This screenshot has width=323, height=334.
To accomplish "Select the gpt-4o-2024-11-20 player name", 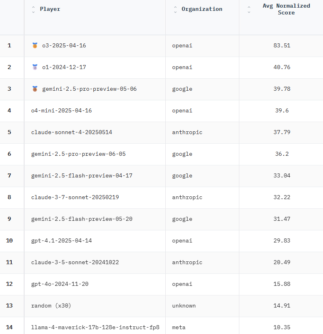I will click(x=60, y=284).
